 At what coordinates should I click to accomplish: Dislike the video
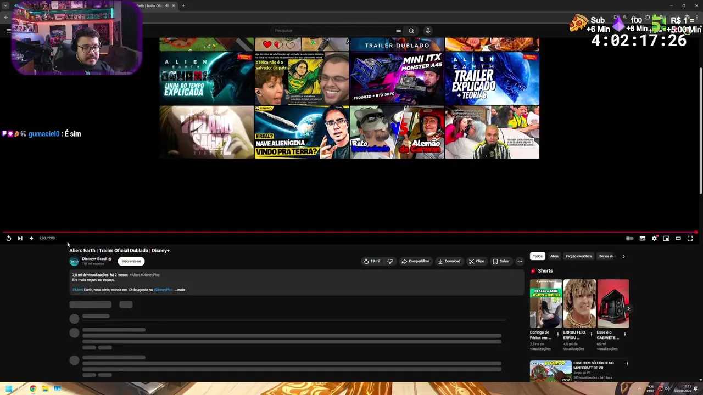[390, 261]
